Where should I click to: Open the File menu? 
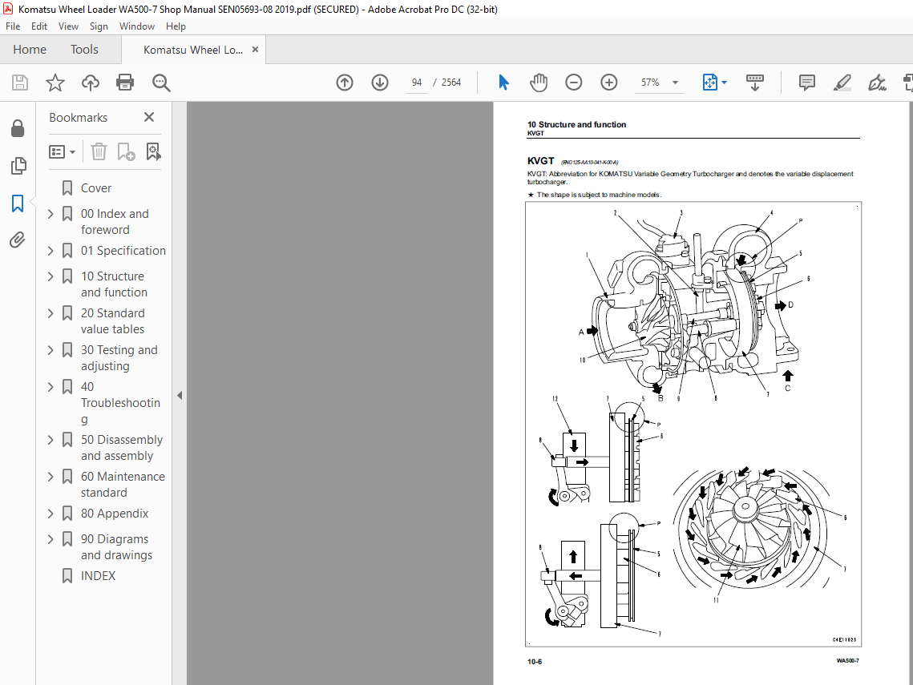point(13,26)
